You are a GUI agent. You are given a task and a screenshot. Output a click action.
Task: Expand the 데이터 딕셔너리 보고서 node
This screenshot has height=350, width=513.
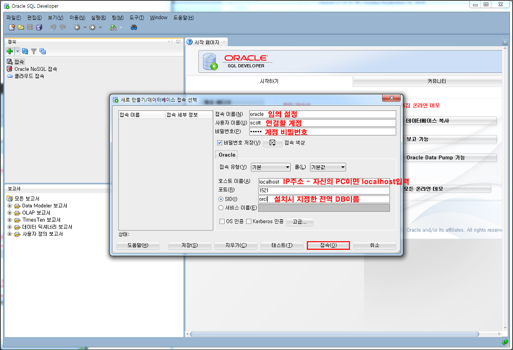click(9, 227)
